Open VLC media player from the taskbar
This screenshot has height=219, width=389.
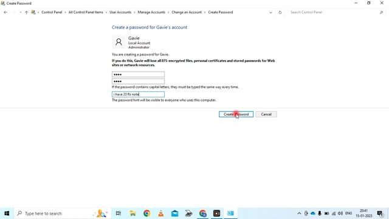tap(160, 214)
